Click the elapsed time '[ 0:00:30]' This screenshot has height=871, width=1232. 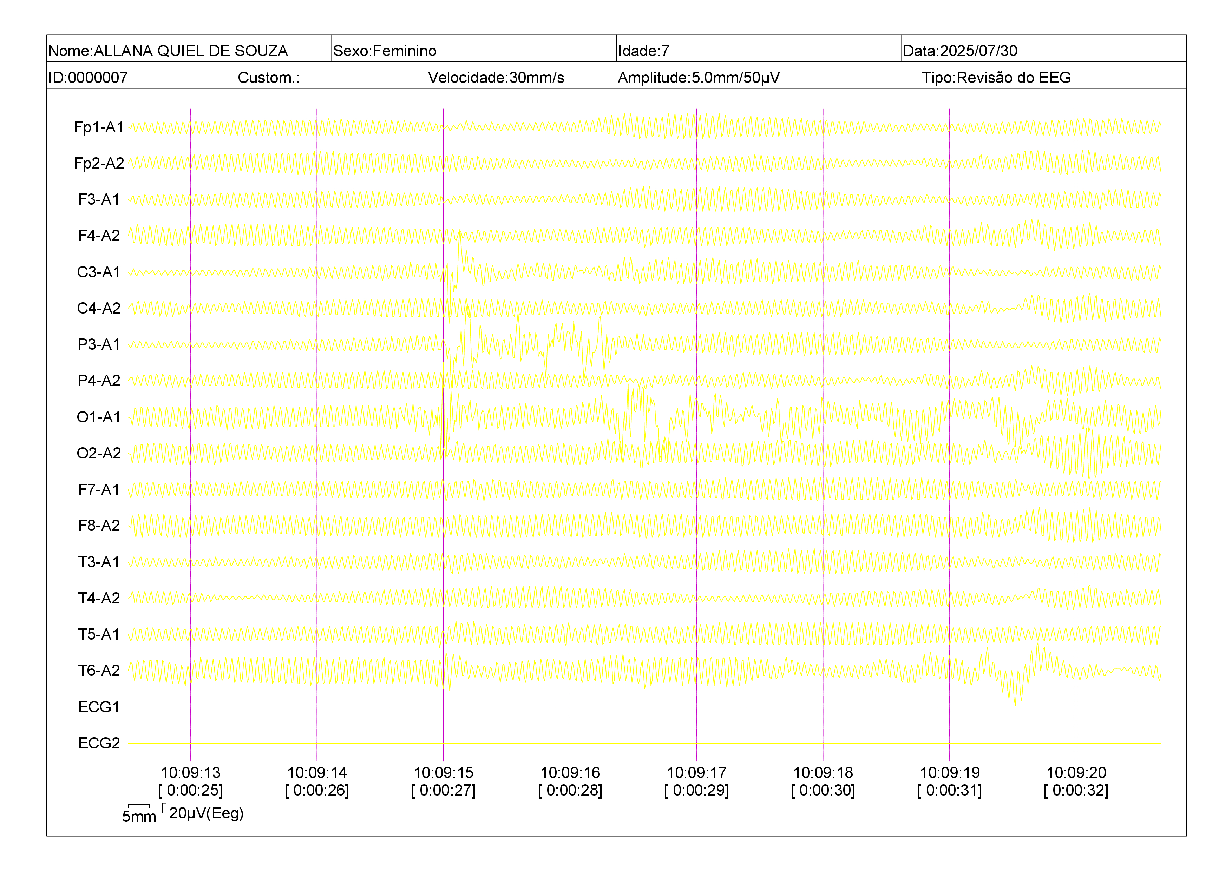[x=823, y=791]
